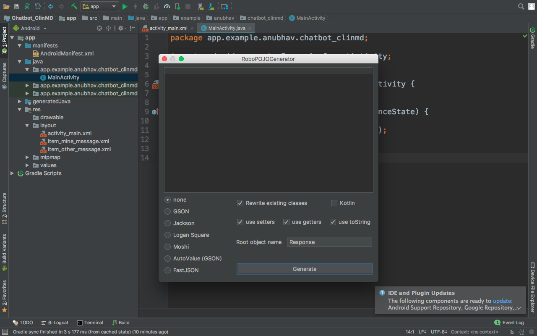Open the Android view selector dropdown
This screenshot has height=336, width=537.
point(30,28)
